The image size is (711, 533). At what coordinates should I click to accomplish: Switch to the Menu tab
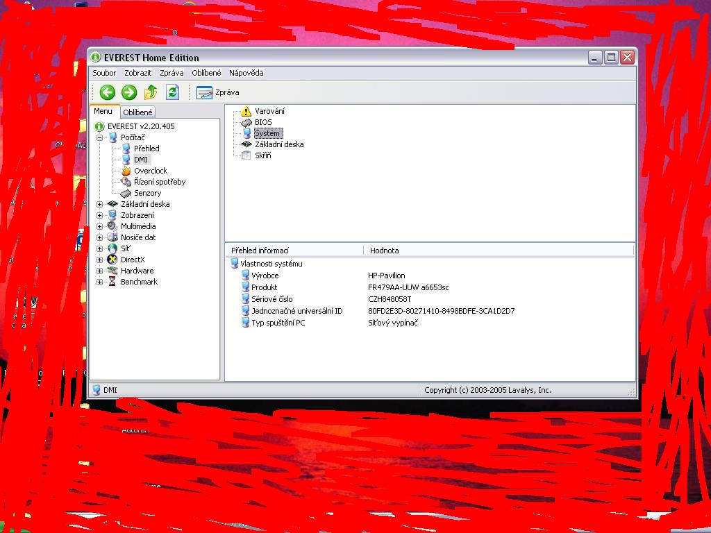(103, 111)
